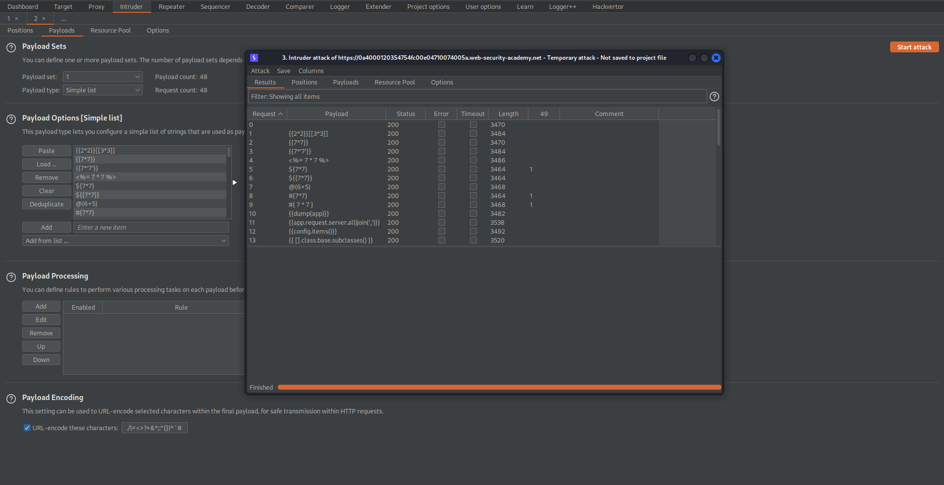Click the results filter bar
The height and width of the screenshot is (485, 944).
coord(477,96)
